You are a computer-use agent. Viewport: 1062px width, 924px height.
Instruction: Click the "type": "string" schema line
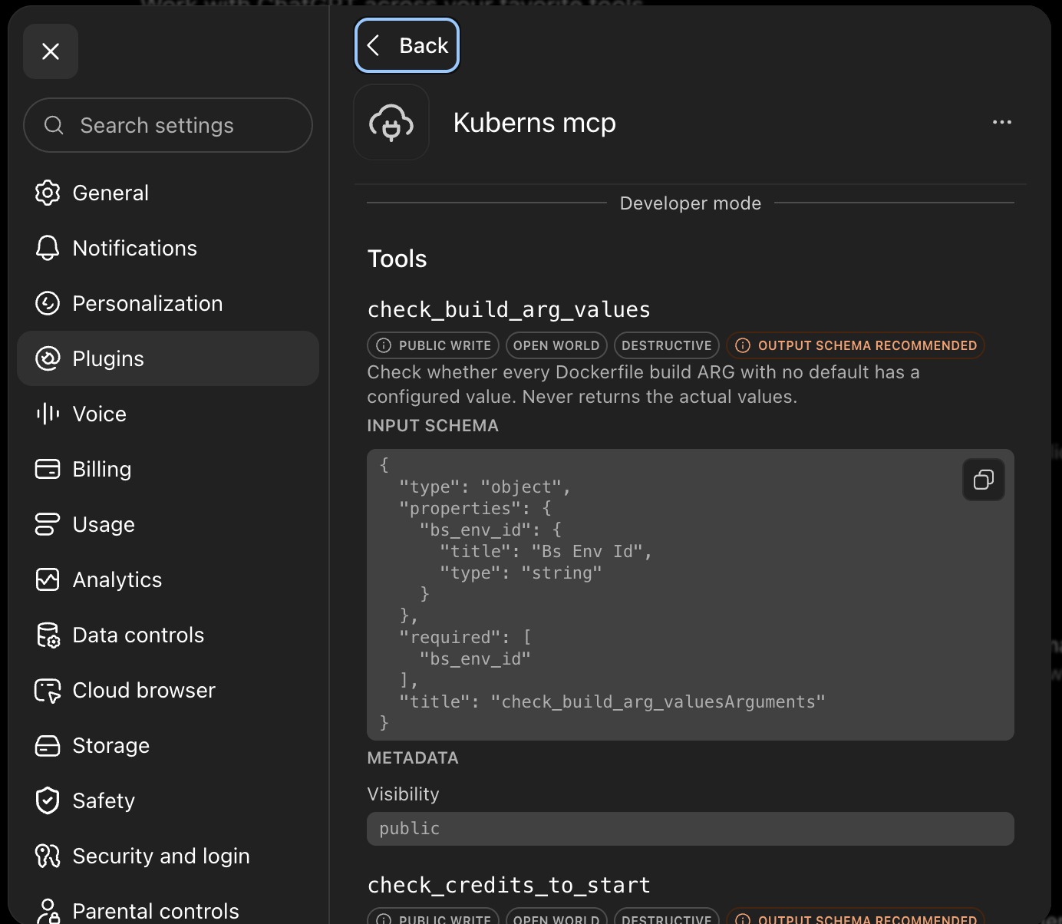click(x=521, y=573)
